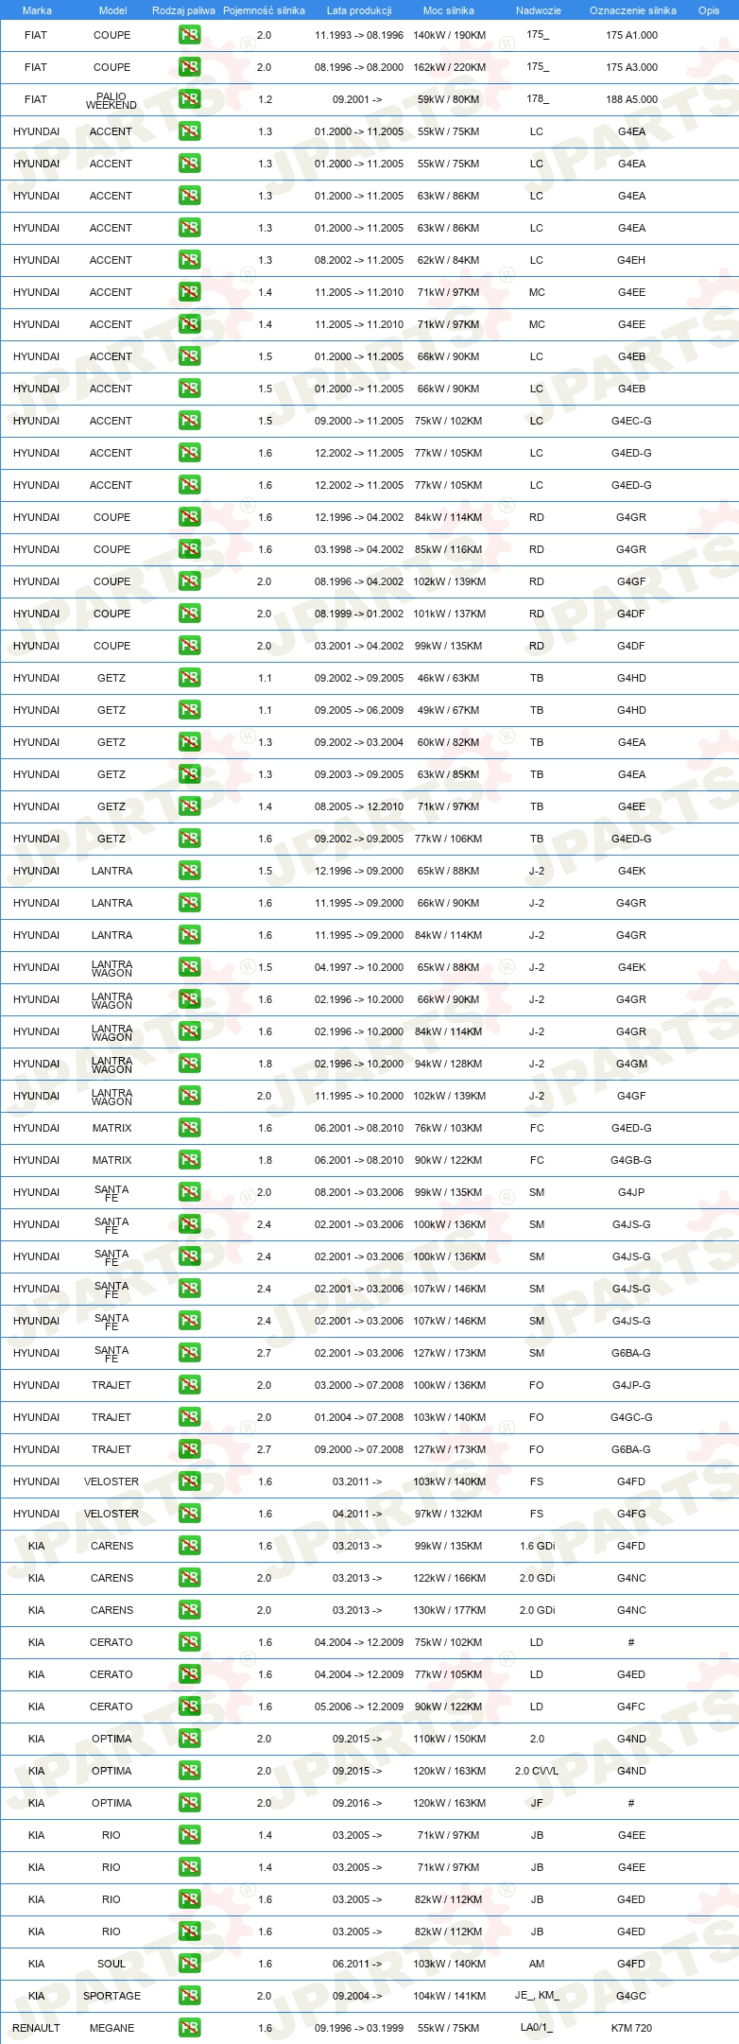The height and width of the screenshot is (2044, 739).
Task: Click the Rodzaj paliwa column header
Action: pos(183,10)
